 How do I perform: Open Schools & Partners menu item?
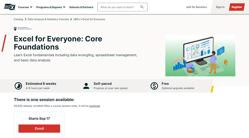pyautogui.click(x=81, y=7)
